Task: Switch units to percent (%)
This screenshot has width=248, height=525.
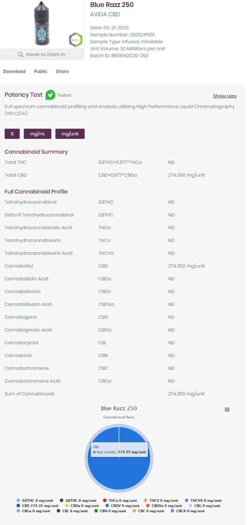Action: click(x=12, y=134)
